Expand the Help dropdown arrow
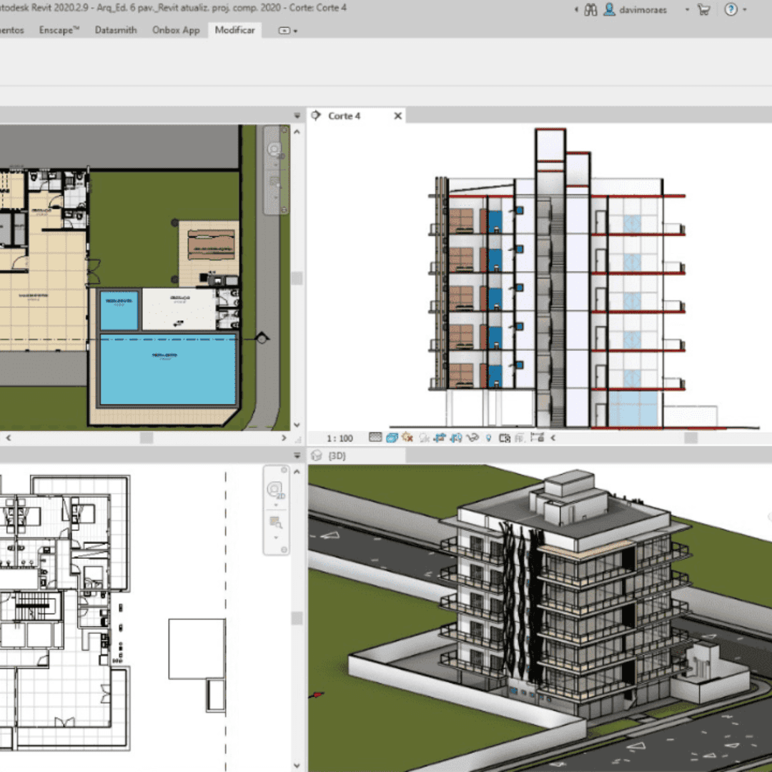772x772 pixels. pyautogui.click(x=745, y=10)
